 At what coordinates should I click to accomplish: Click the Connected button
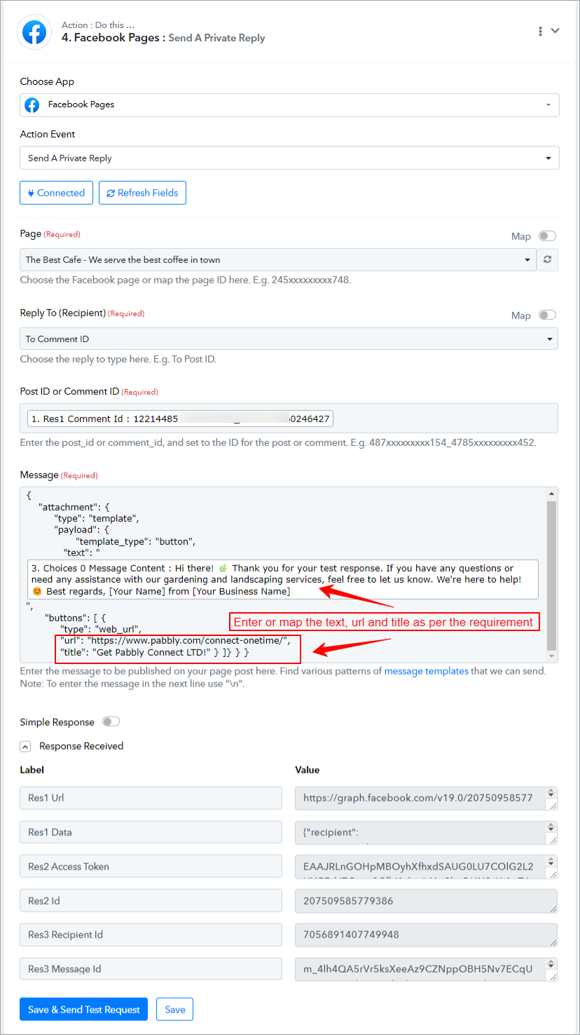pyautogui.click(x=56, y=193)
